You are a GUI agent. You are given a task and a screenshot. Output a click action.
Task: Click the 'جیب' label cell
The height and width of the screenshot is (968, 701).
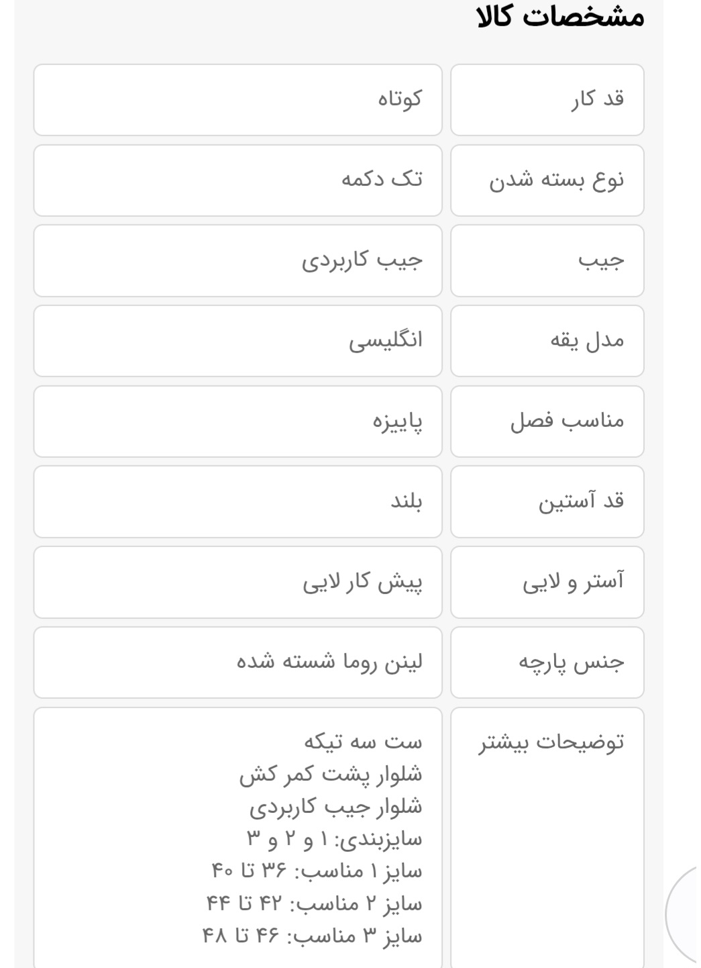point(547,260)
